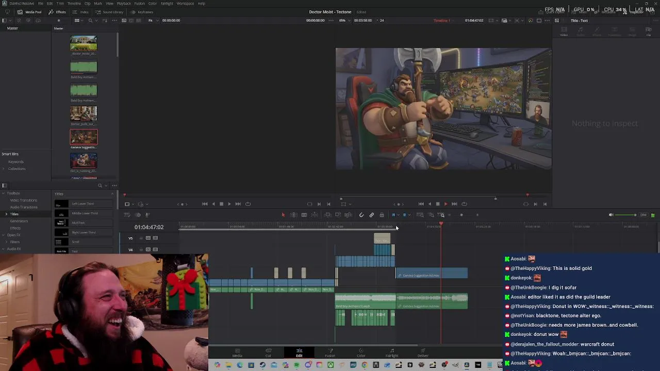Jump to first frame in source viewer
Screen dimensions: 660x371
coord(205,204)
